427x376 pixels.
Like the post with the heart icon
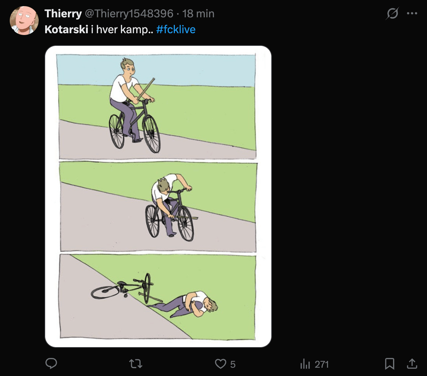(220, 364)
